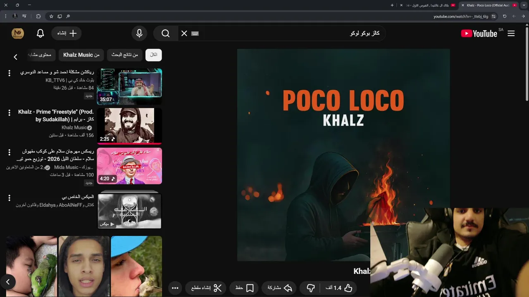
Task: Open Chrome three-dot menu
Action: click(6, 16)
